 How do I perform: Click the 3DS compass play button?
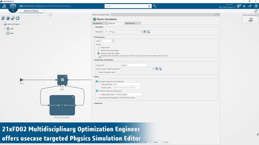(13, 8)
